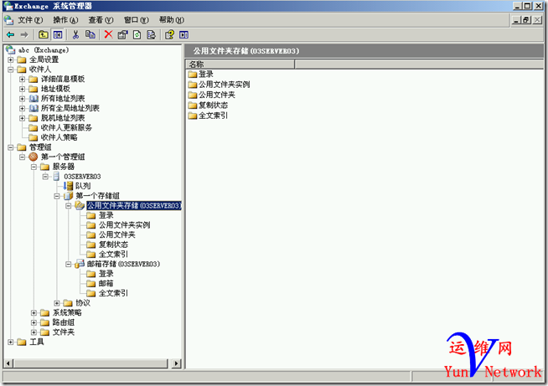The image size is (548, 386).
Task: Select 公用文件夹实例 in the right pane list
Action: 224,85
